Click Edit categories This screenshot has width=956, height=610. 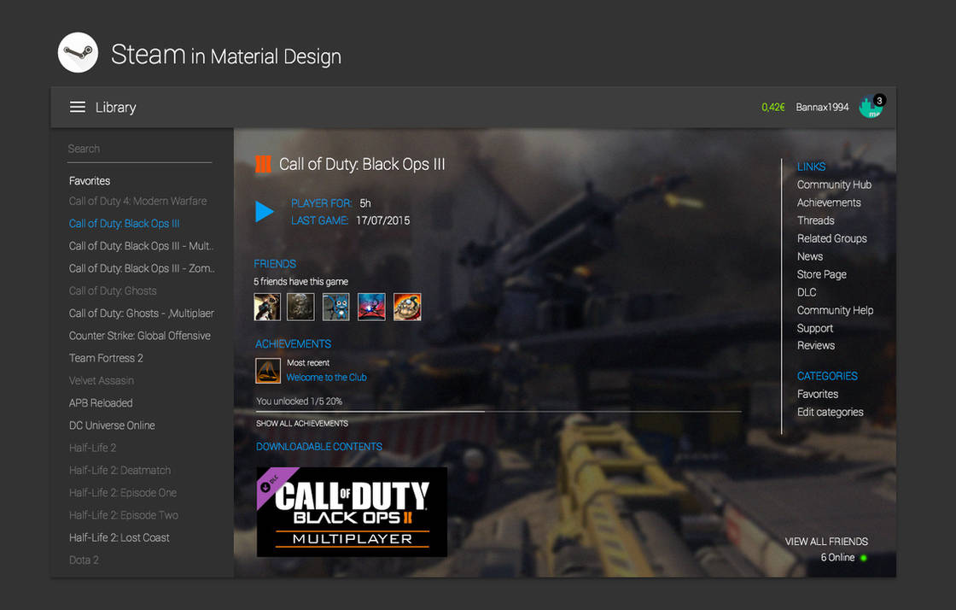pos(830,413)
